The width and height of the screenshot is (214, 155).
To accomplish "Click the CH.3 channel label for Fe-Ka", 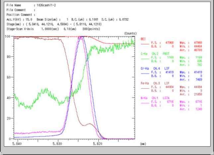I will [157, 83].
